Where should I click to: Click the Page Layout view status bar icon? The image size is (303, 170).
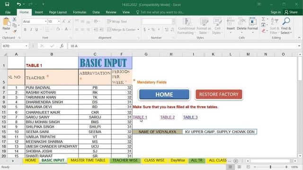(239, 167)
